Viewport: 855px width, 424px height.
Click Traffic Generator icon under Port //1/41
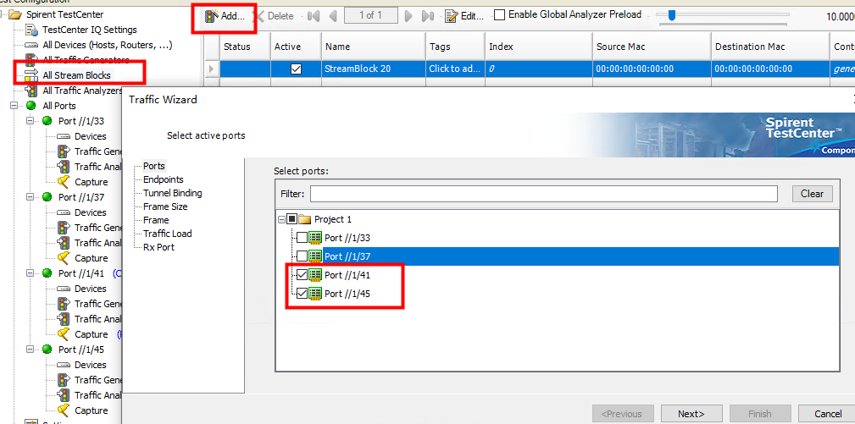coord(64,305)
